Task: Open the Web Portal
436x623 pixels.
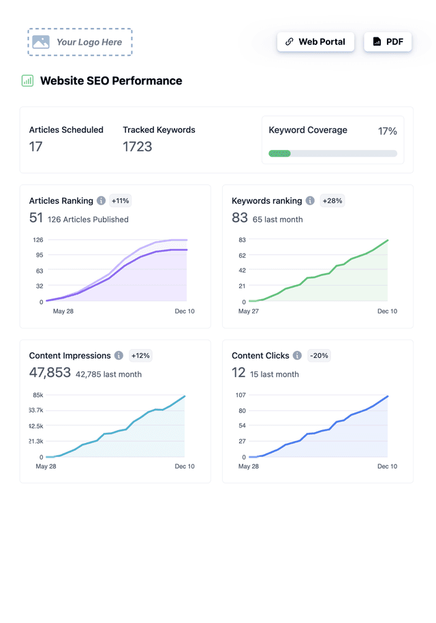Action: [315, 42]
